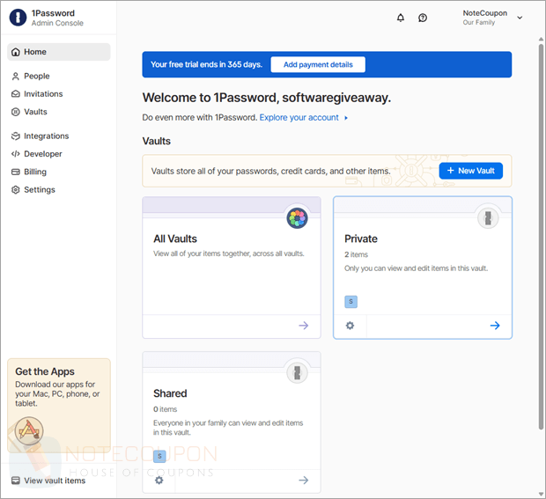
Task: Click the Shared vault member avatar S
Action: (x=159, y=456)
